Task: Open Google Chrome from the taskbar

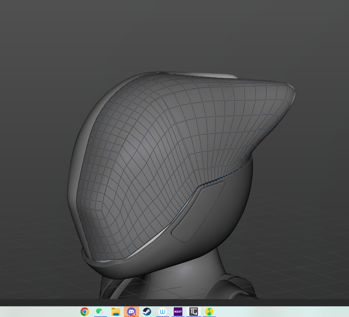Action: point(85,312)
